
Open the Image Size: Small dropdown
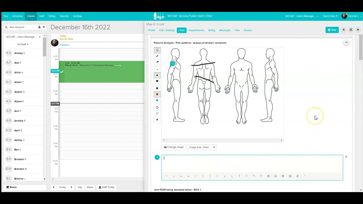202,147
